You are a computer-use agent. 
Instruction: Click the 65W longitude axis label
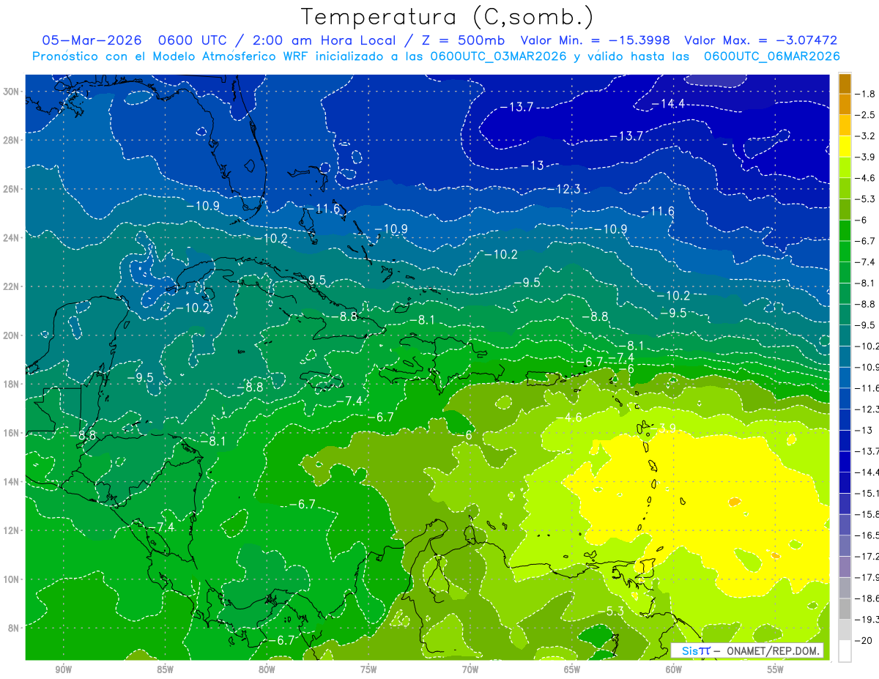coord(572,669)
